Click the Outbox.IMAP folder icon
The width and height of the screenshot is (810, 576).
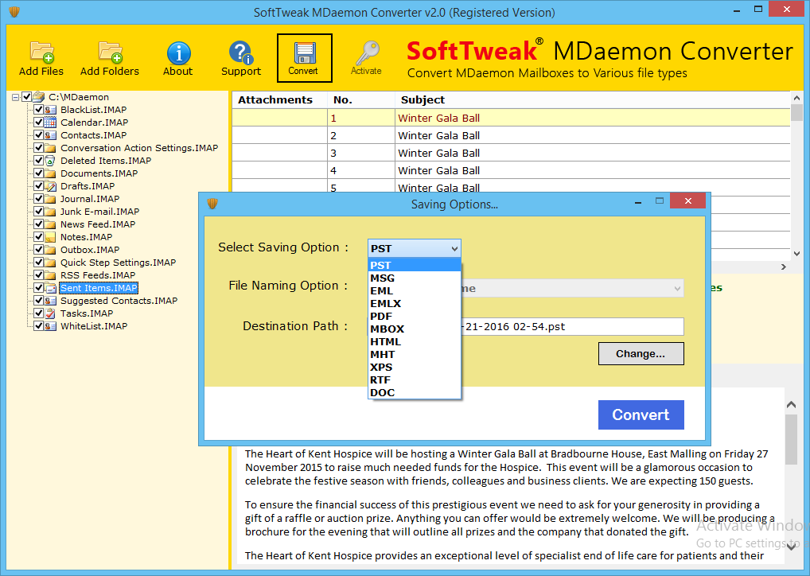pyautogui.click(x=50, y=250)
